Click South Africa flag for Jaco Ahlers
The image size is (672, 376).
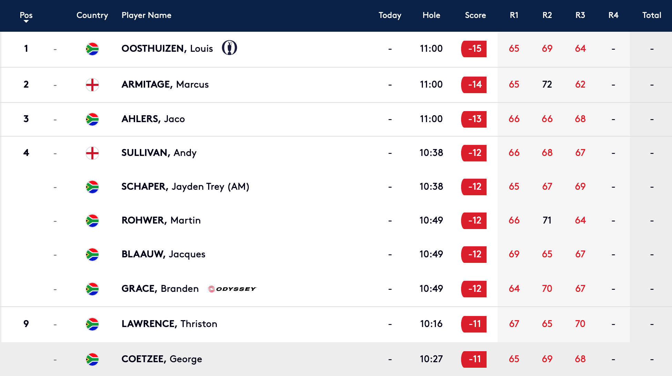(x=92, y=119)
